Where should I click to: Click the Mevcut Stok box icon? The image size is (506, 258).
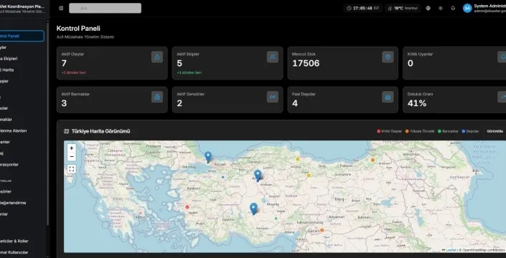point(388,57)
